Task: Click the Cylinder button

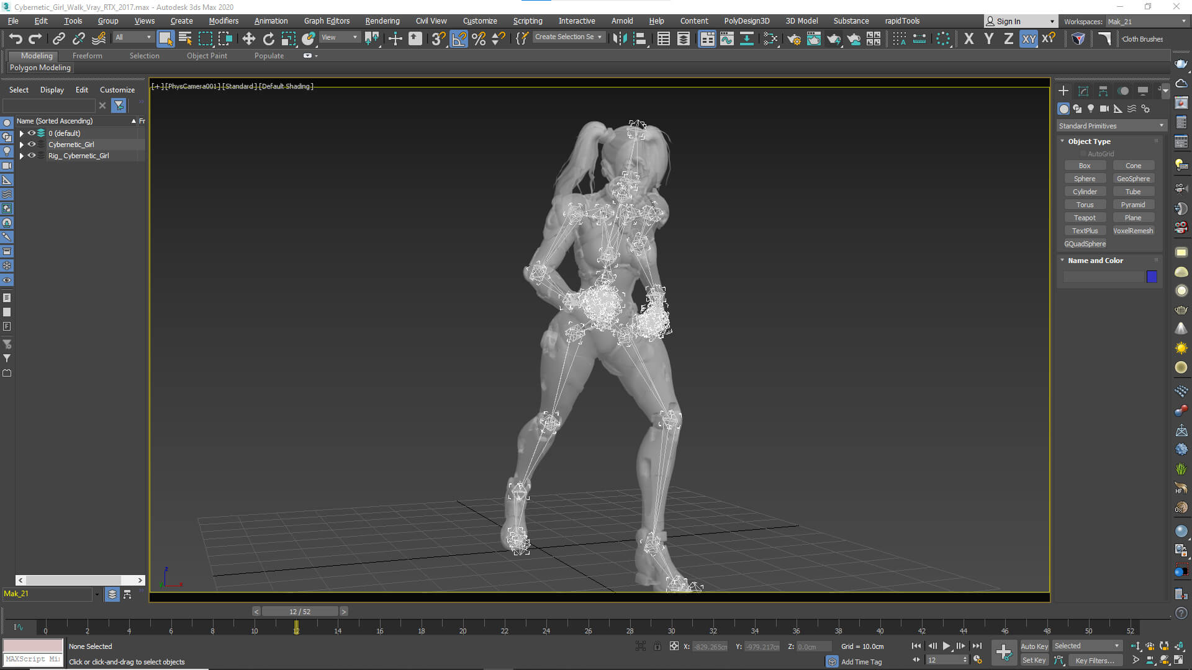Action: pyautogui.click(x=1085, y=192)
